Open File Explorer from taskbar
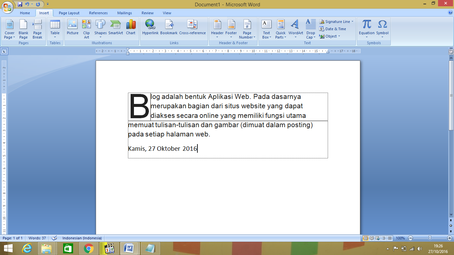The height and width of the screenshot is (255, 454). pos(46,248)
